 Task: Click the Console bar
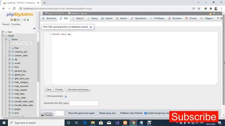pos(47,115)
